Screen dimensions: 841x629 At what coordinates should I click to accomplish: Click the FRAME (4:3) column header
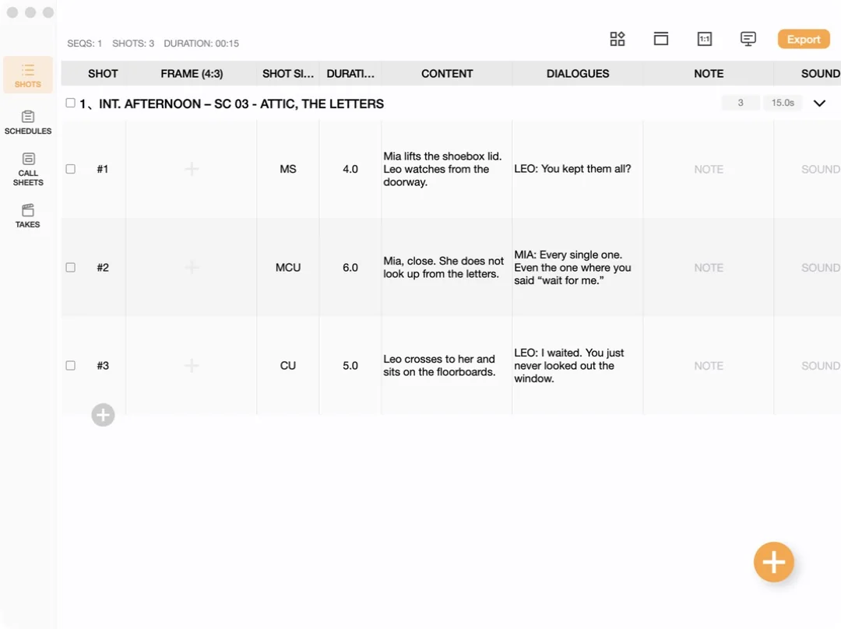point(192,73)
